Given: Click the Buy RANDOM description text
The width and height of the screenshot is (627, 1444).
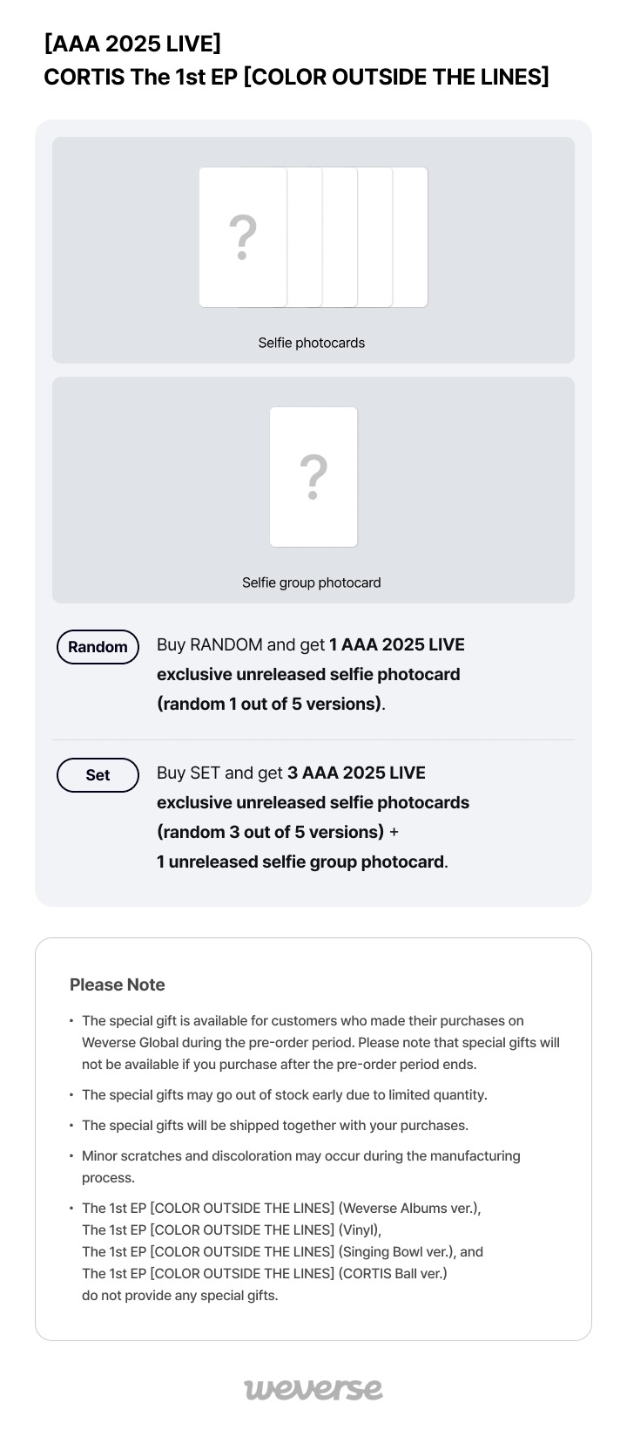Looking at the screenshot, I should tap(310, 674).
